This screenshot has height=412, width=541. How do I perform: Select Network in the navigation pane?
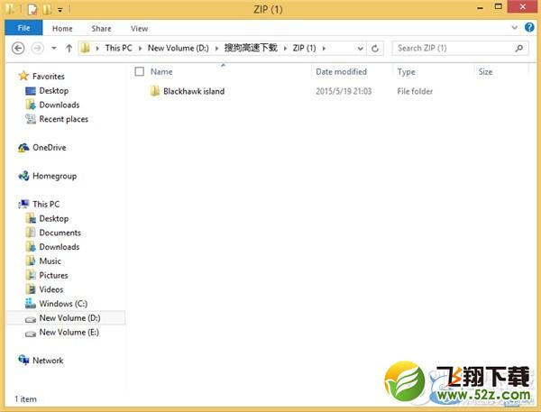[x=48, y=361]
